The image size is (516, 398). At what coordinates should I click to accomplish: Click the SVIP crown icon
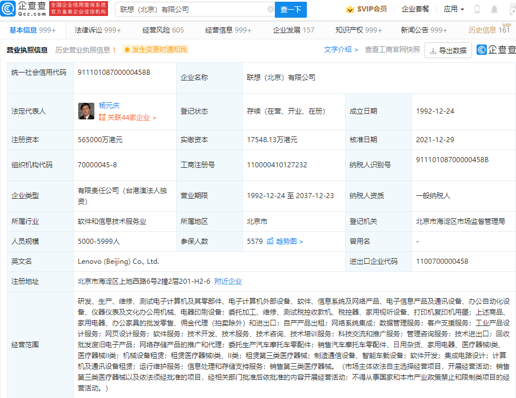coord(350,9)
